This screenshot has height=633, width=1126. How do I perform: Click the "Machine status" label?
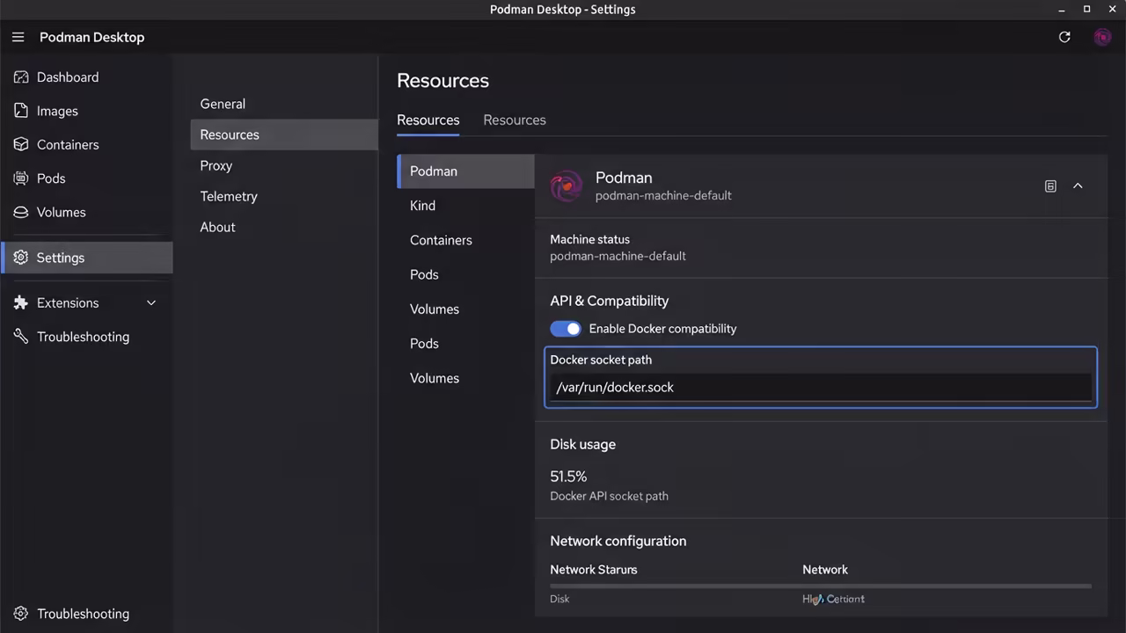click(589, 239)
